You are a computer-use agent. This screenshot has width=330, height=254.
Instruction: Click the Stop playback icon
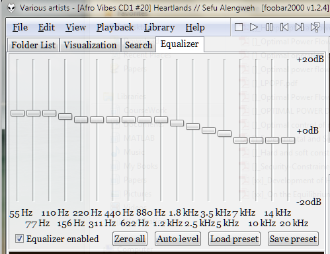[x=239, y=27]
